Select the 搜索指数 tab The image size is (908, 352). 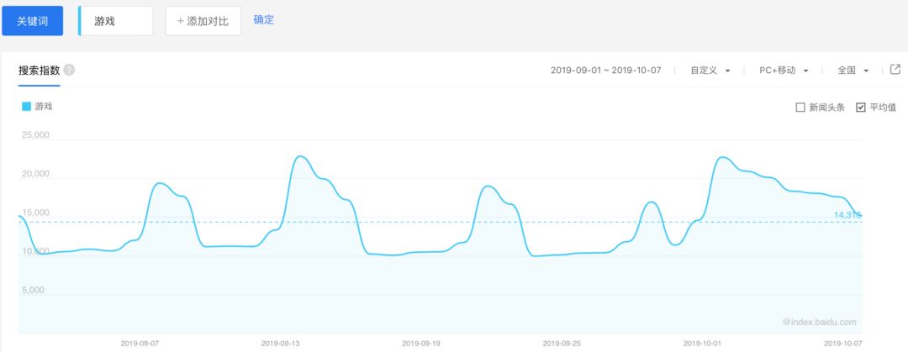click(x=39, y=71)
